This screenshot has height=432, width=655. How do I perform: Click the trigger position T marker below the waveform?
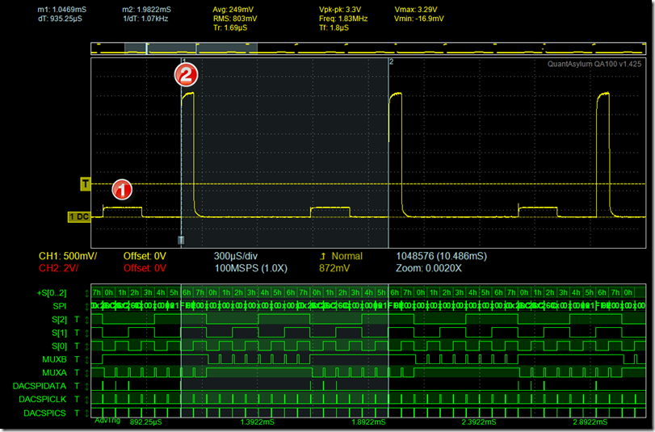pos(181,240)
